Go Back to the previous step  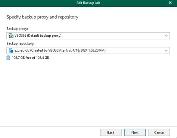[111, 132]
